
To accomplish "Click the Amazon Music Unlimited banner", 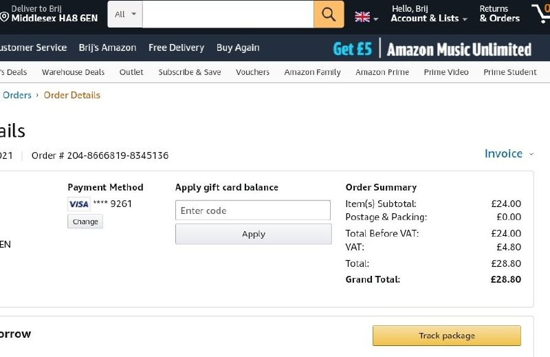I will click(432, 49).
